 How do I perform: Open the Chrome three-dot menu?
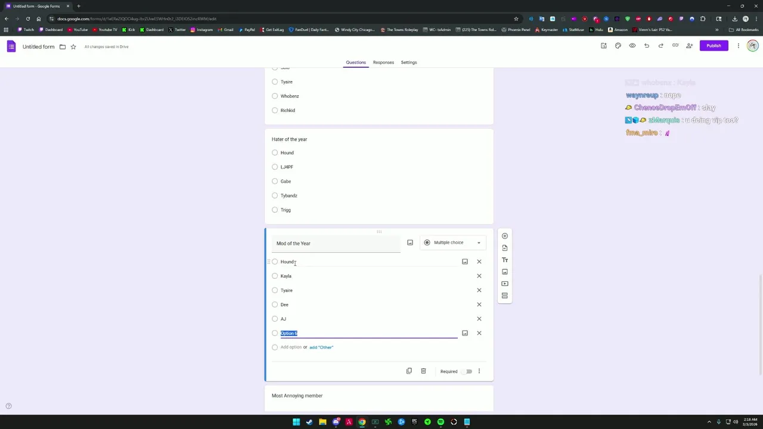tap(756, 18)
